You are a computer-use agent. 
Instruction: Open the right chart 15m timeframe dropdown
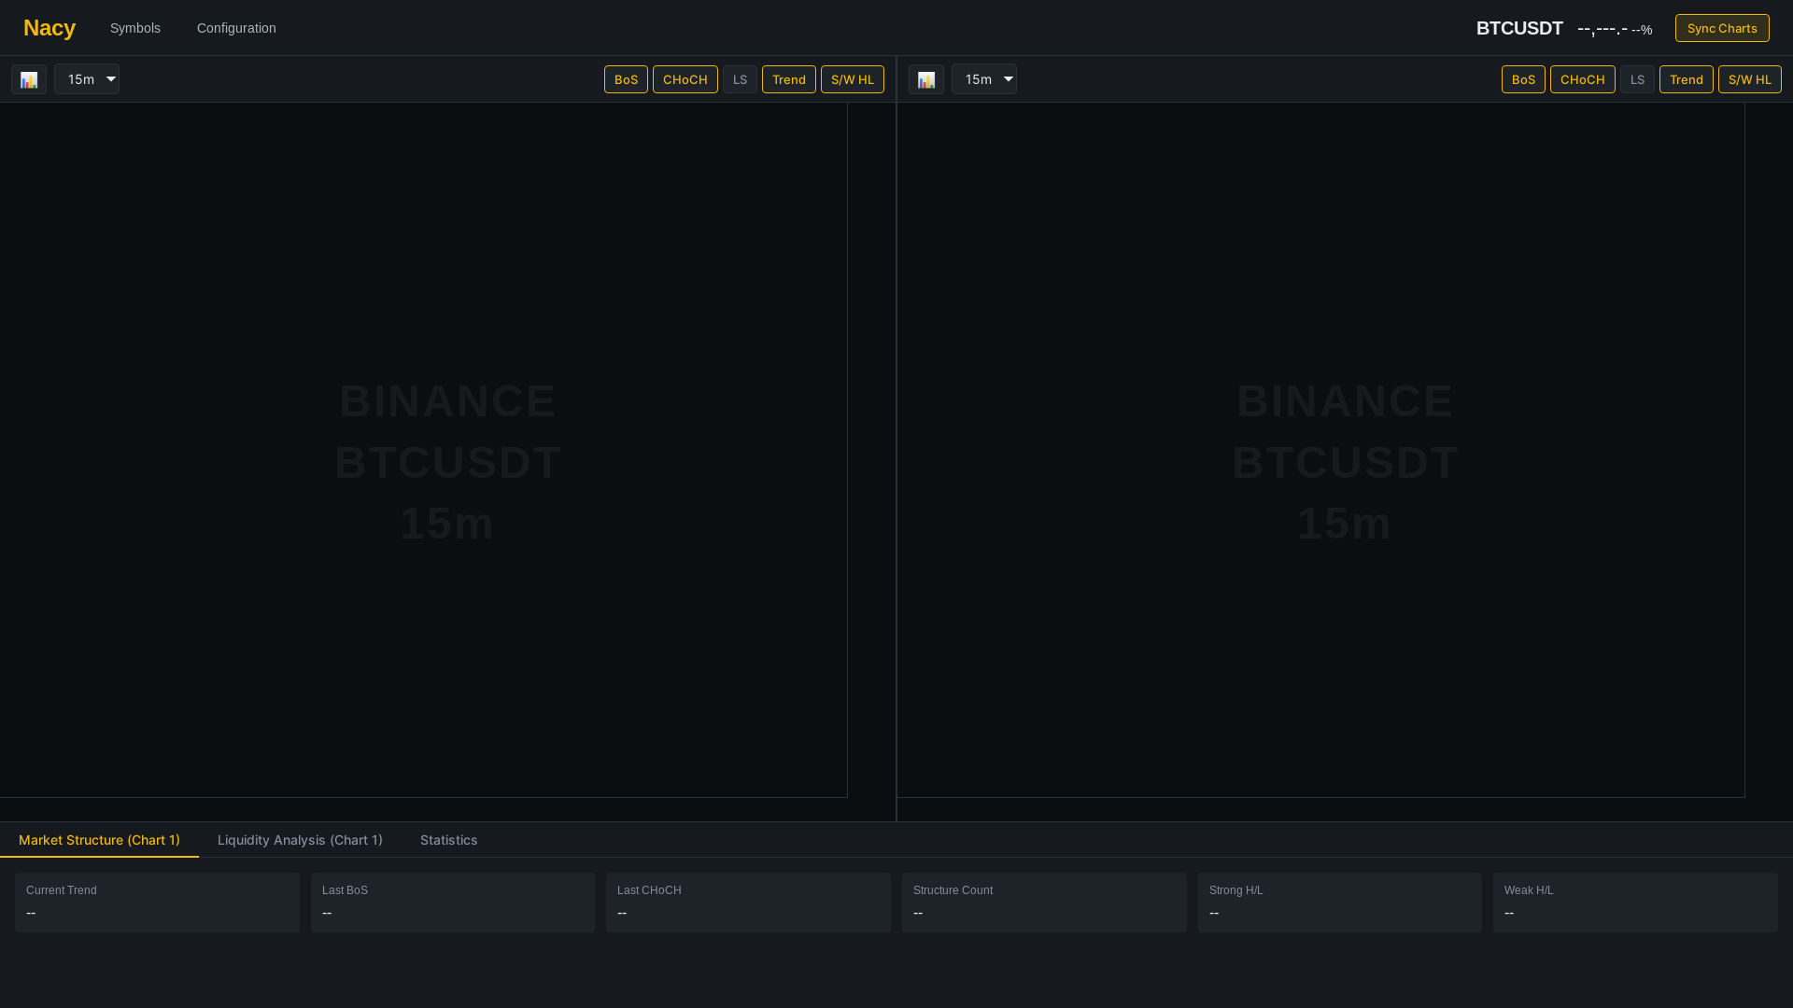click(x=984, y=79)
